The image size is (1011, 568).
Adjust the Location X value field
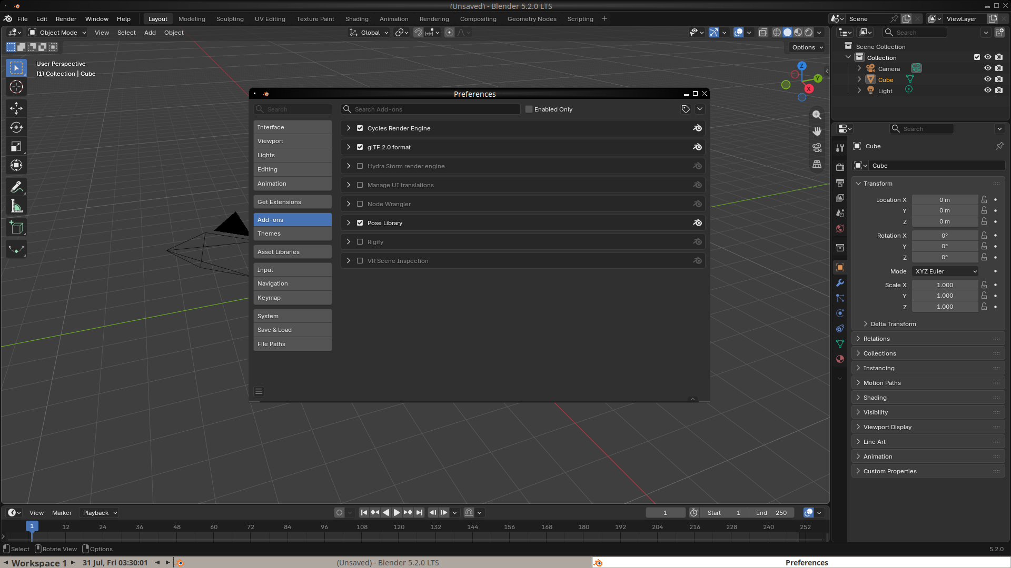945,200
